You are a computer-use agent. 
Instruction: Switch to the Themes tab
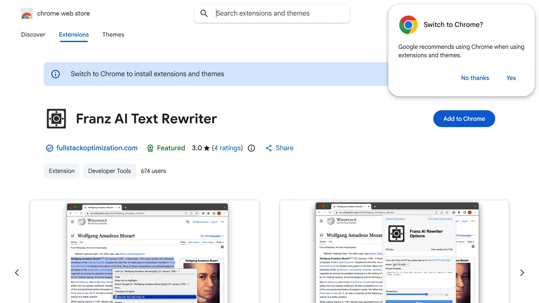(113, 35)
